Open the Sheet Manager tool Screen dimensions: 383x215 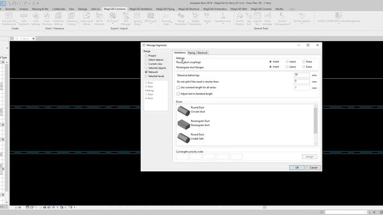[x=268, y=19]
